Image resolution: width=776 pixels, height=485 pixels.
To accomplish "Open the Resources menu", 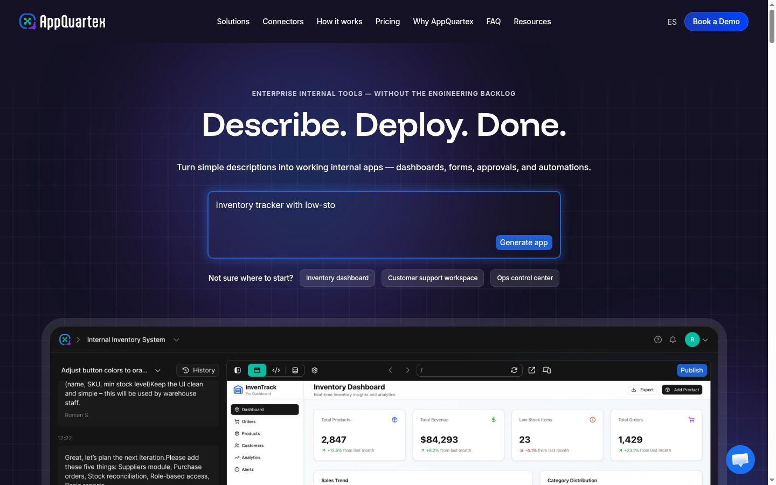I will (x=532, y=22).
